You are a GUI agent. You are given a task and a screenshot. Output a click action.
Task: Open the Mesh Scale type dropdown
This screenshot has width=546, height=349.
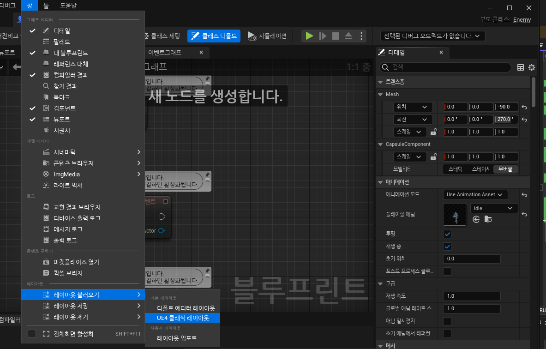pos(409,132)
